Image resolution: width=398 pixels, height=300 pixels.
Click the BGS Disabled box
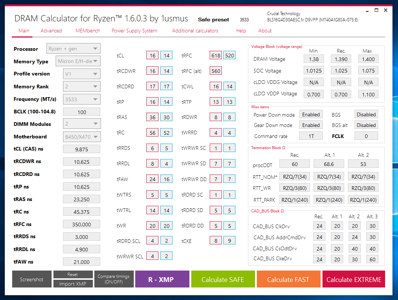(366, 114)
